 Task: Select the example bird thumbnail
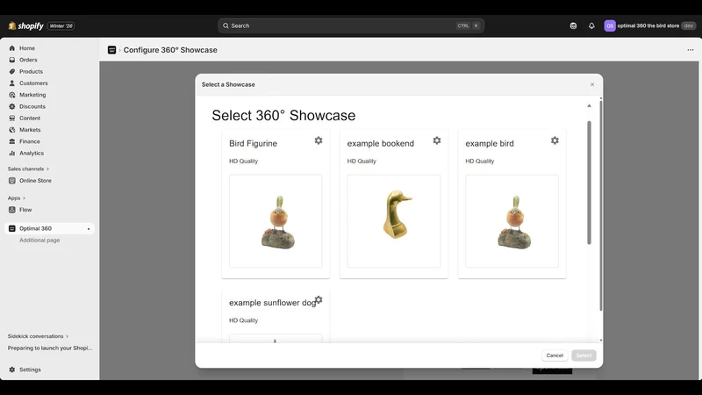[512, 221]
